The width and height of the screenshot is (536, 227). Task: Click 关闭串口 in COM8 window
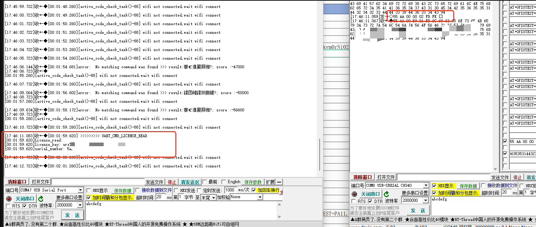(370, 194)
